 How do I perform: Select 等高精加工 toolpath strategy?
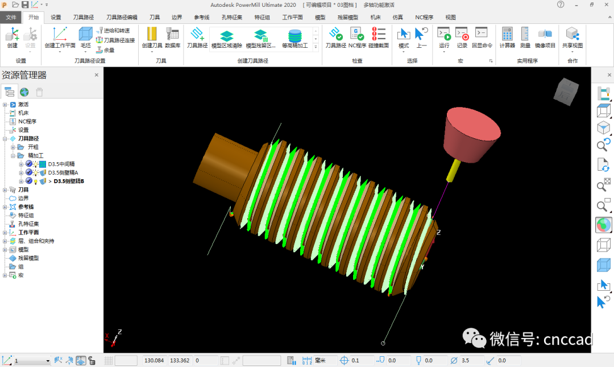[x=295, y=38]
